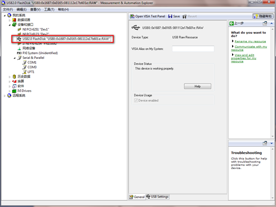This screenshot has width=276, height=207.
Task: Expand the 换算 tree node
Action: click(x=10, y=82)
